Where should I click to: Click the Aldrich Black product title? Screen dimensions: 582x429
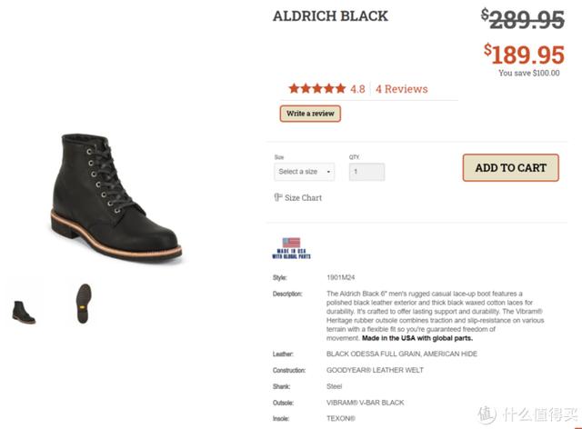(330, 16)
